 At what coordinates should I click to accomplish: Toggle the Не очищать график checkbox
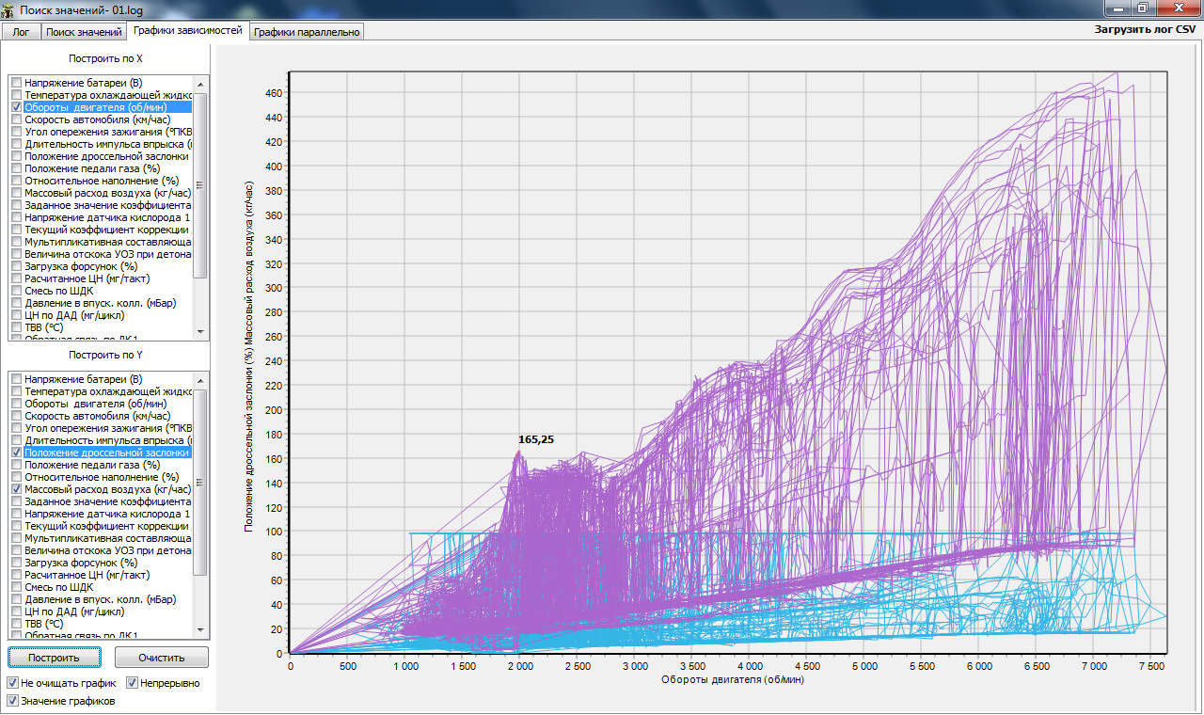coord(13,683)
